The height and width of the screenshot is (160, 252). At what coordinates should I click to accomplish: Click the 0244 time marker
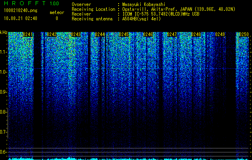100,34
